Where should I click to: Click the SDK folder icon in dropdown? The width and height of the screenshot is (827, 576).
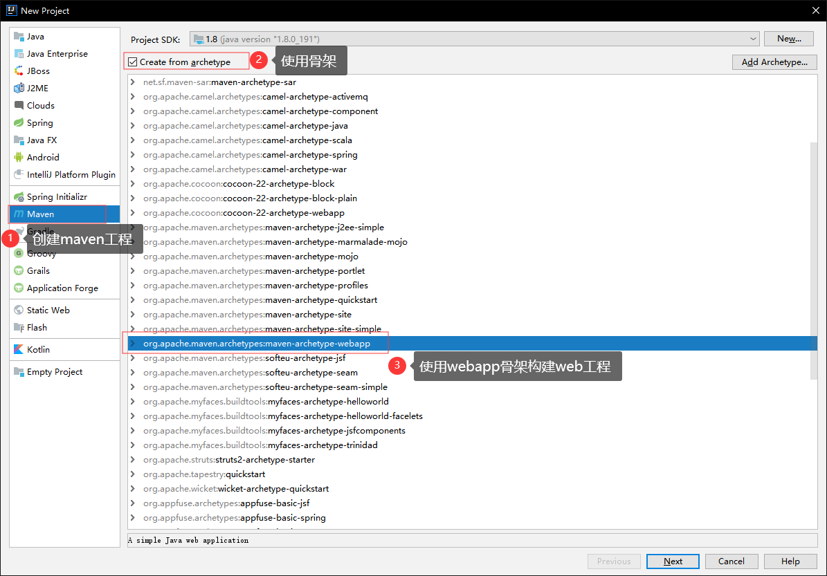click(x=199, y=39)
